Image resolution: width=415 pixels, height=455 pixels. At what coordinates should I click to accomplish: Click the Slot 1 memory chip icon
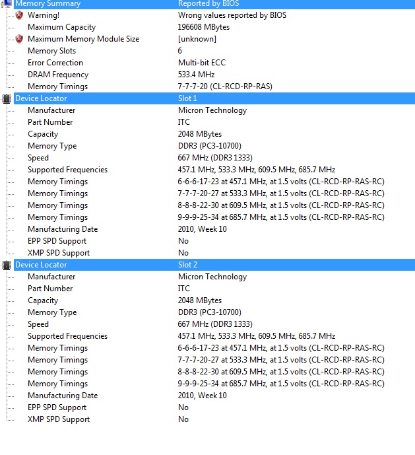(x=7, y=98)
